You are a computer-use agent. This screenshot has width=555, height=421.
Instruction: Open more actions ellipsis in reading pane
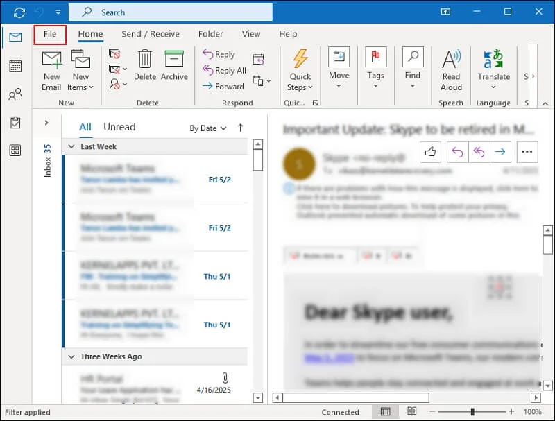(x=527, y=152)
